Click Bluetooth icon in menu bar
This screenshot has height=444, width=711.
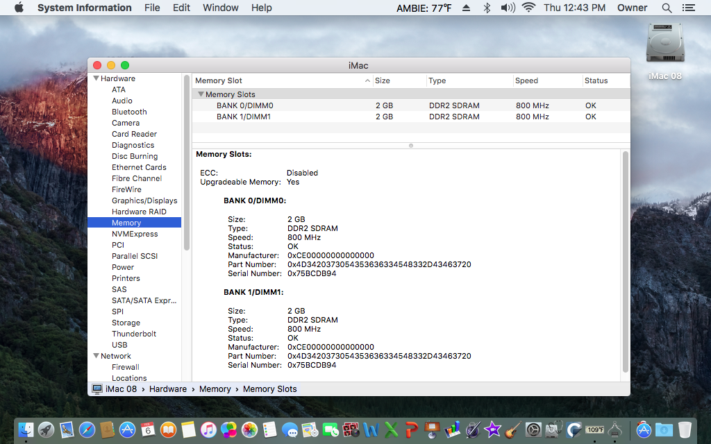(487, 8)
